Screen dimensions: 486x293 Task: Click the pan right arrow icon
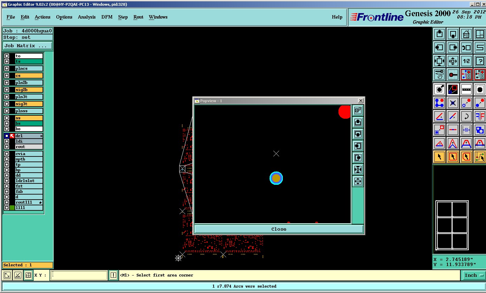(x=453, y=48)
